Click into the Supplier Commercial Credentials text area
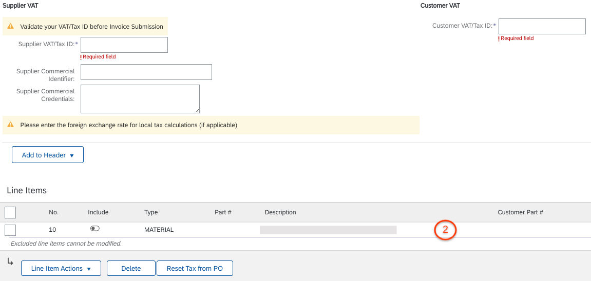Screen dimensions: 591x281 pos(140,99)
